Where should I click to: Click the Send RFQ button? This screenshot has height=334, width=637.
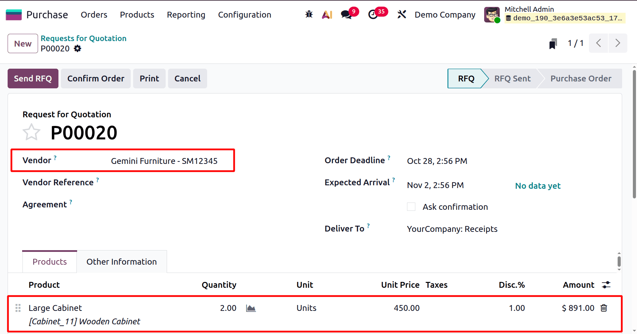point(33,78)
